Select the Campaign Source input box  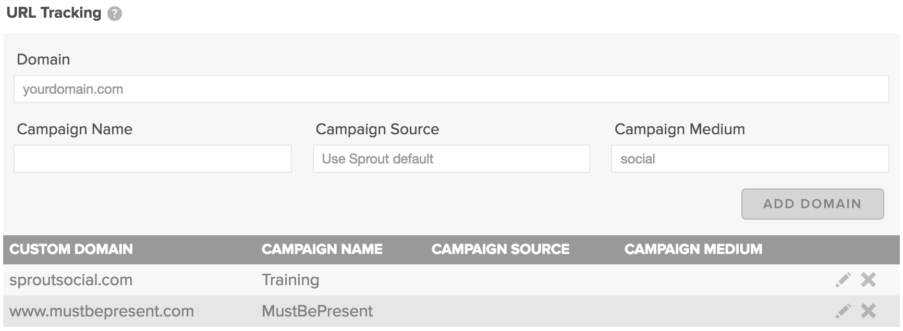(451, 159)
